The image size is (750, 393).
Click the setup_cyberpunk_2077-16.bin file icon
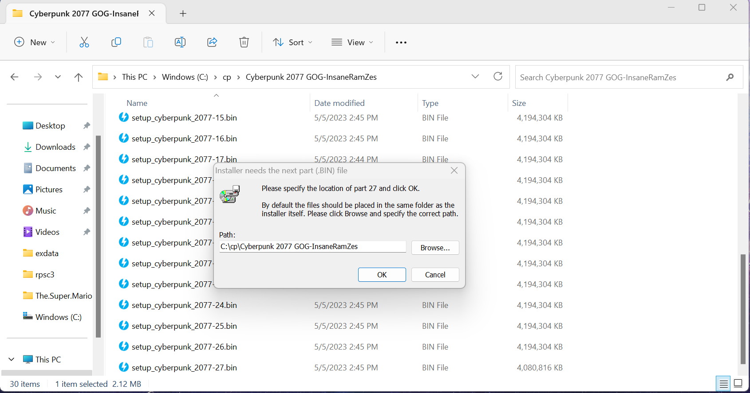pyautogui.click(x=124, y=138)
